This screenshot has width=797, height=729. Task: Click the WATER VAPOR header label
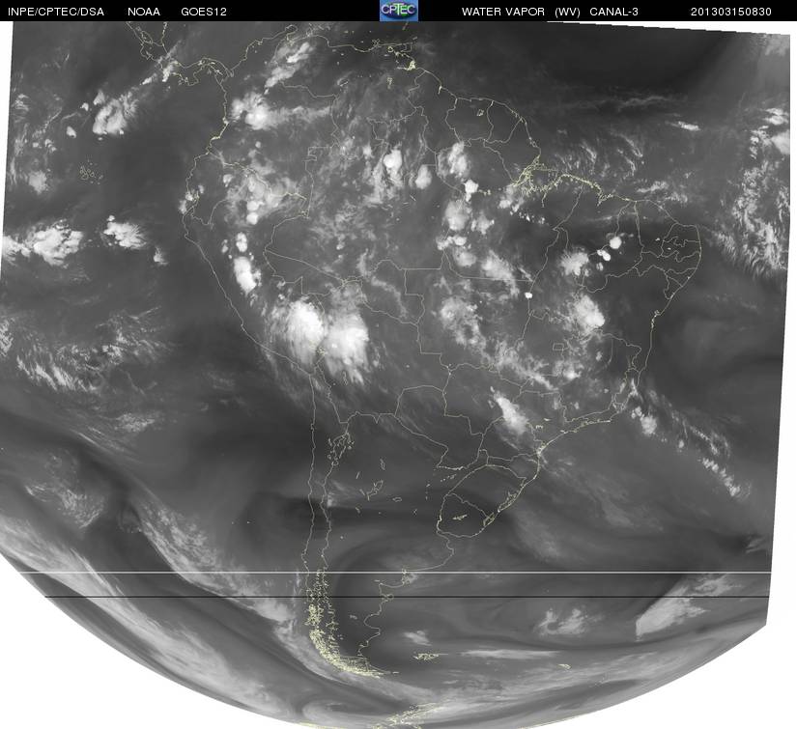pyautogui.click(x=503, y=12)
